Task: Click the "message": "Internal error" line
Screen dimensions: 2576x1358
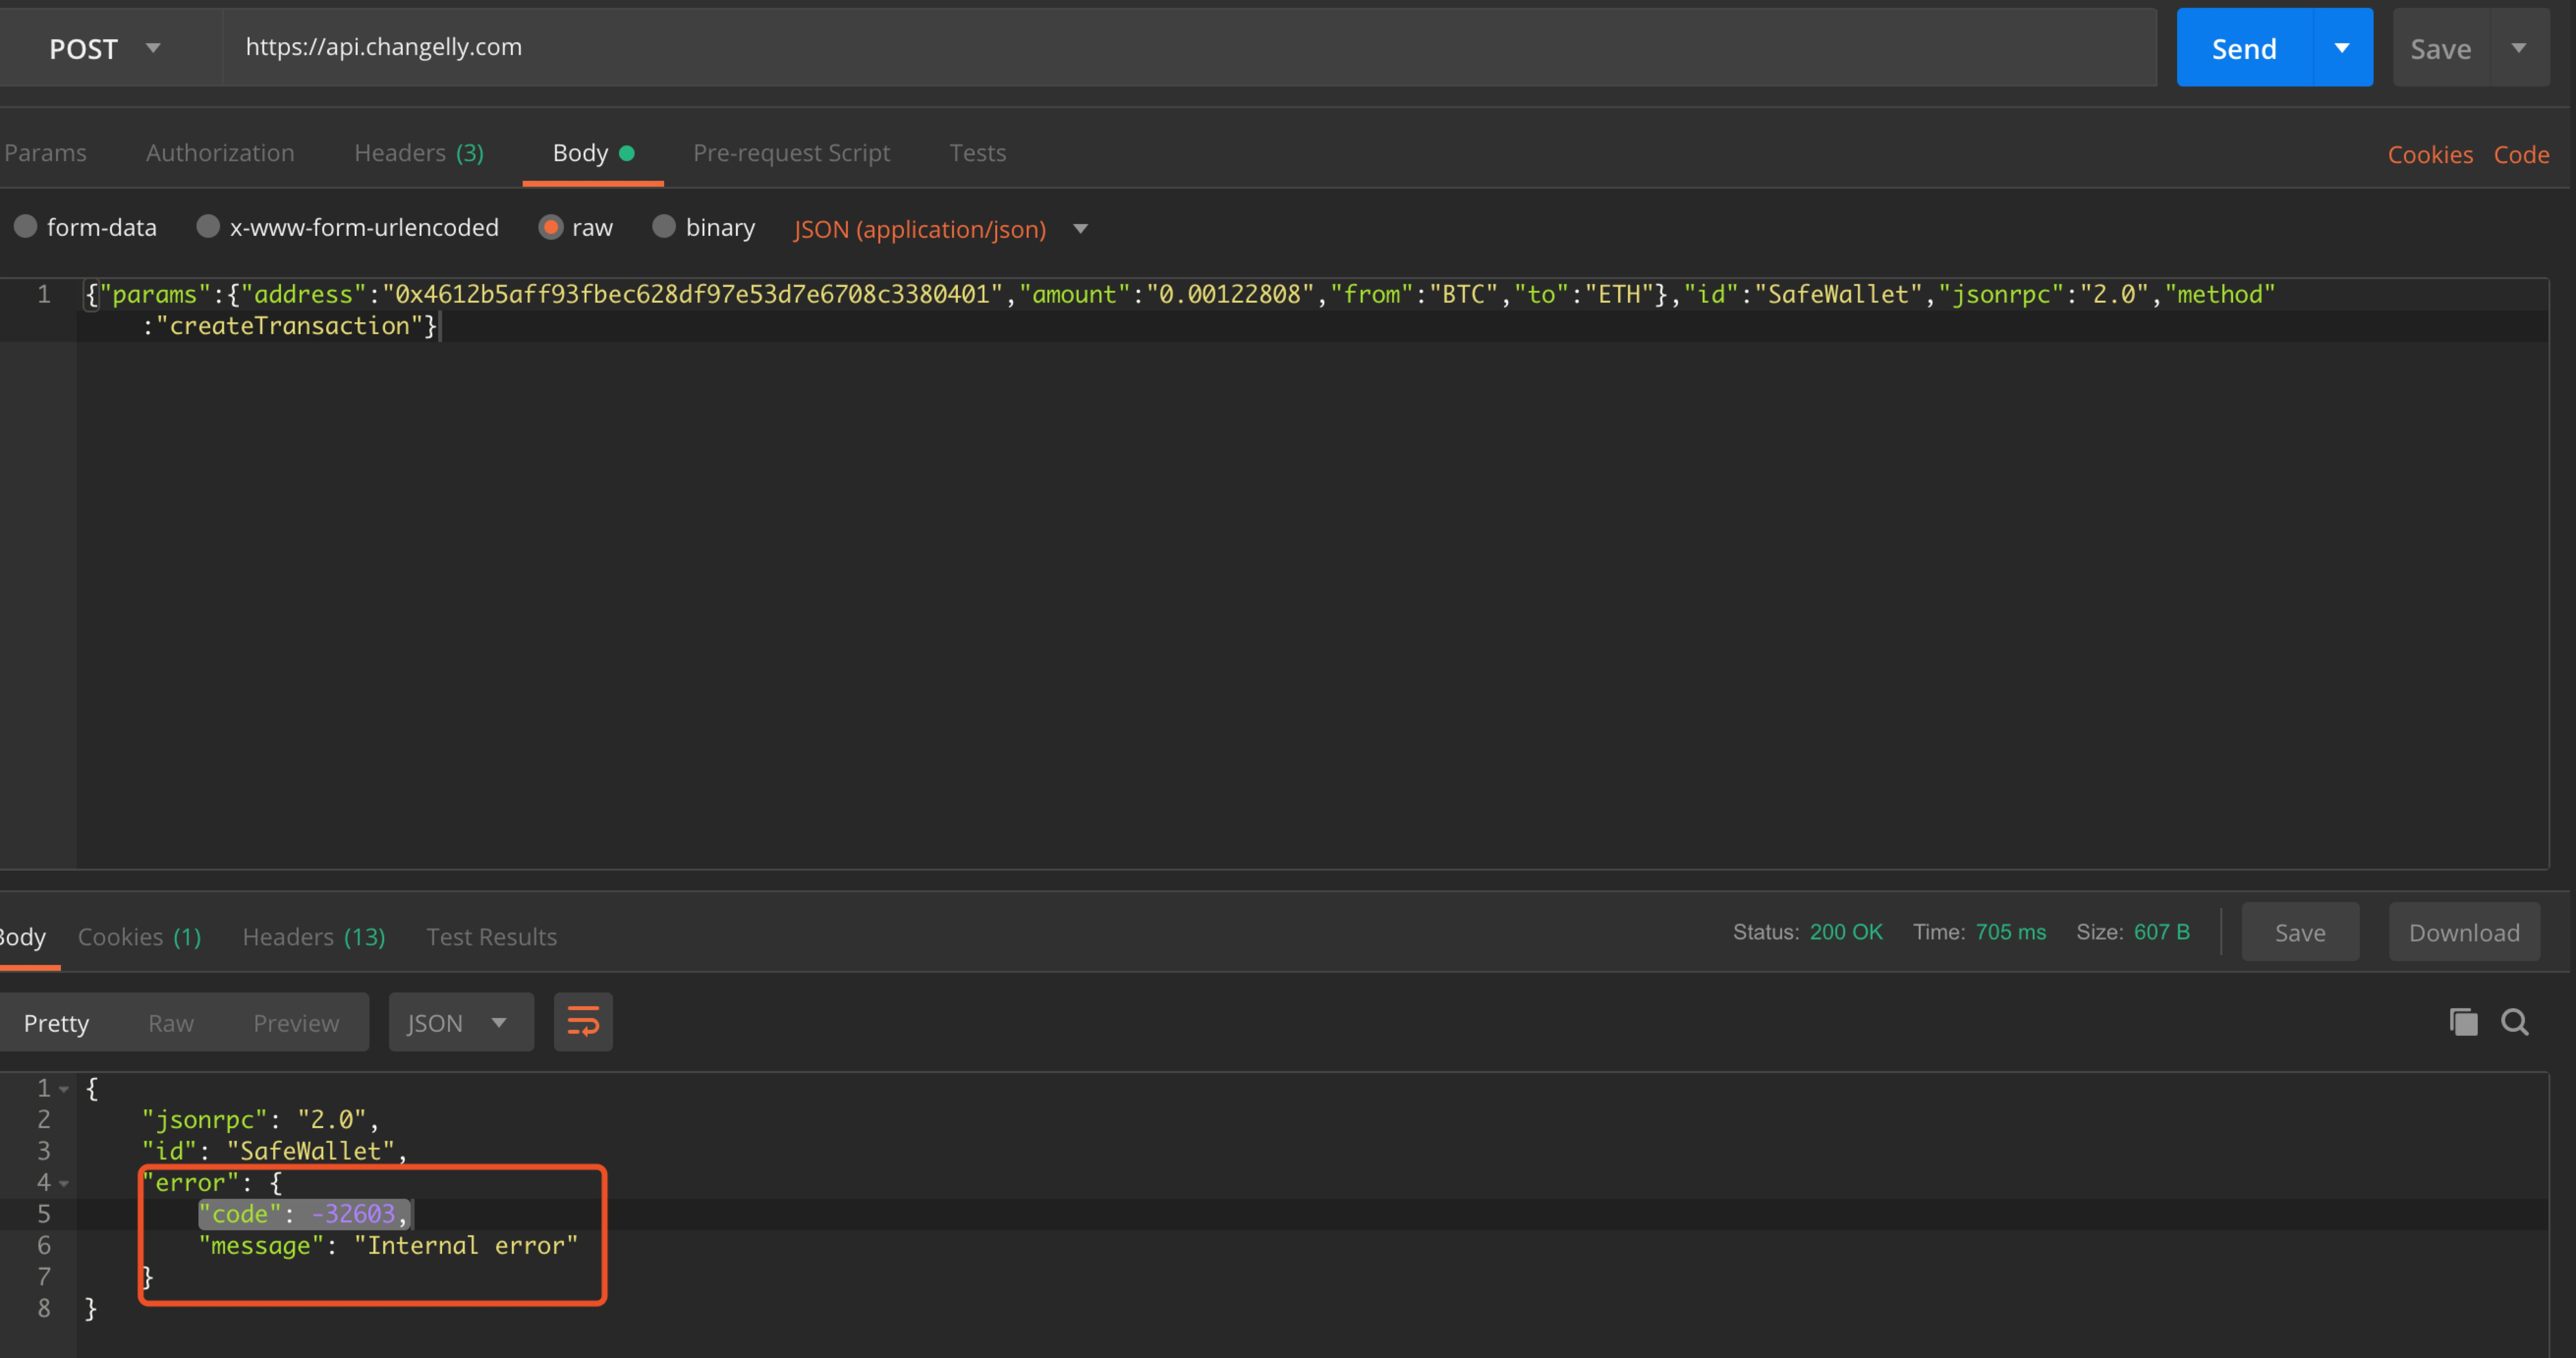Action: (388, 1245)
